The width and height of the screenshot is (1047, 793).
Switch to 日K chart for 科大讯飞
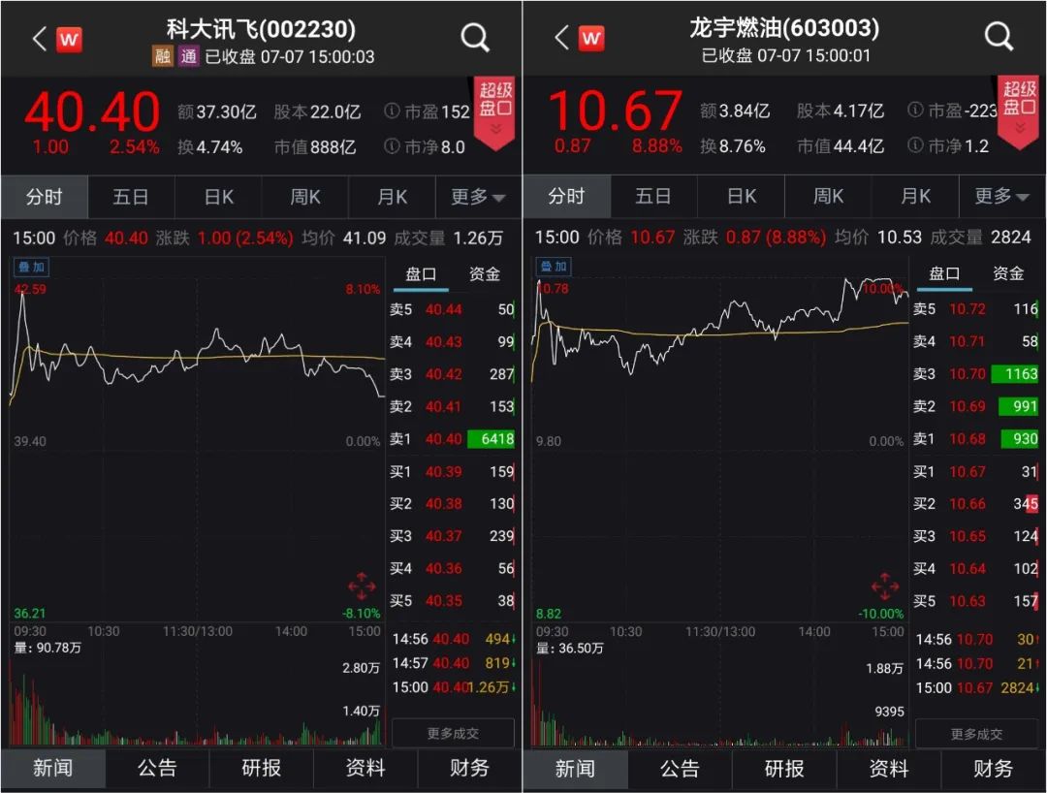click(x=218, y=197)
